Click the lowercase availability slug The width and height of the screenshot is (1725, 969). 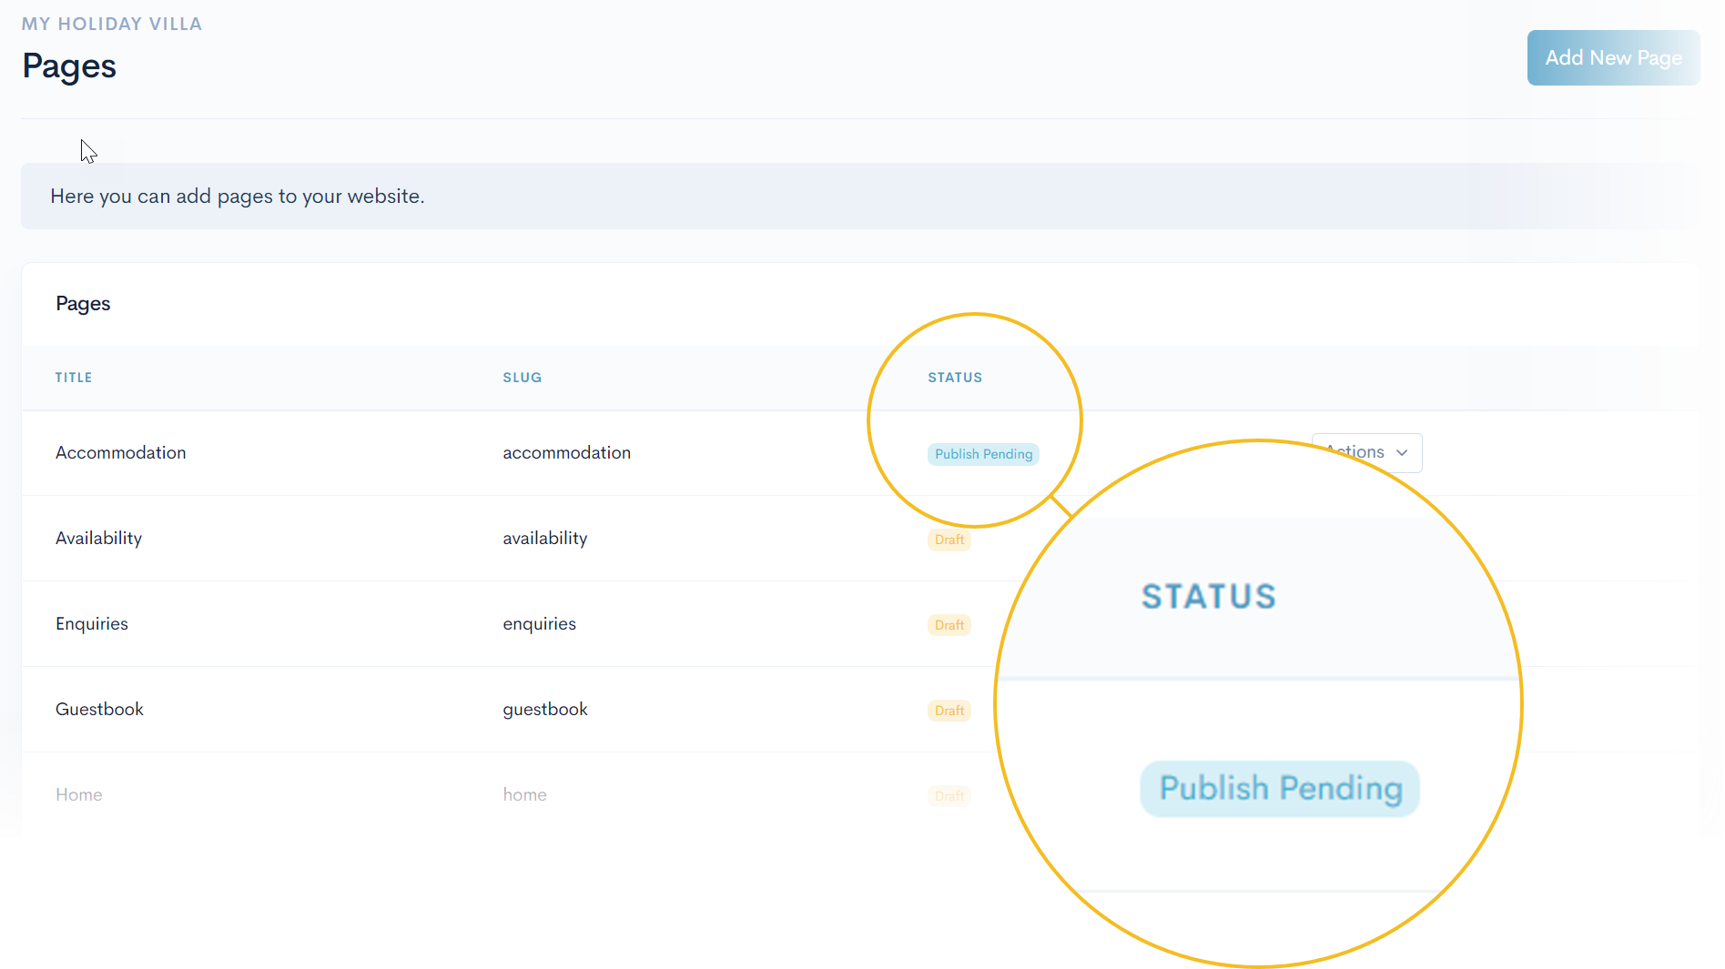tap(544, 539)
